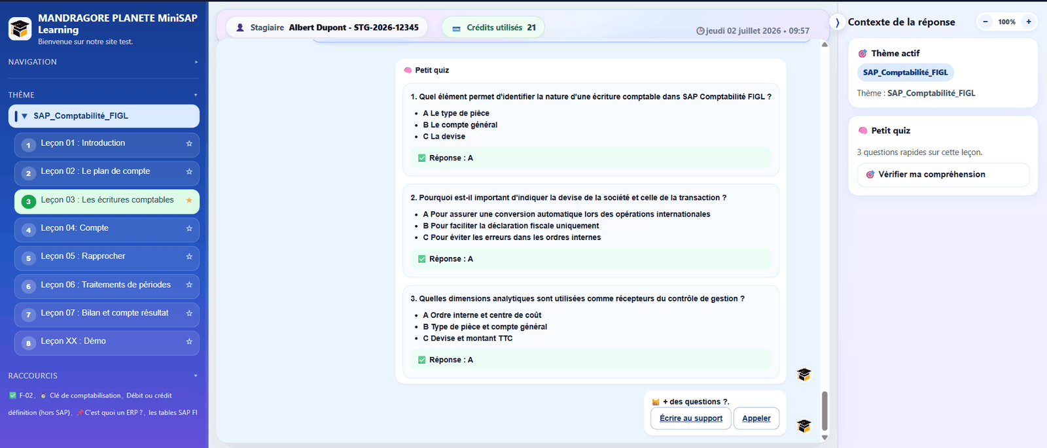The image size is (1047, 448).
Task: Select option 'C La devise'
Action: pos(444,137)
